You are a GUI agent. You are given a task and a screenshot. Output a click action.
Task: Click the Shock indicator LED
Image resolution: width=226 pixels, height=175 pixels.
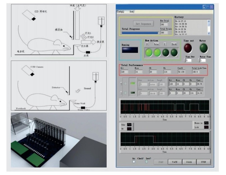click(174, 52)
